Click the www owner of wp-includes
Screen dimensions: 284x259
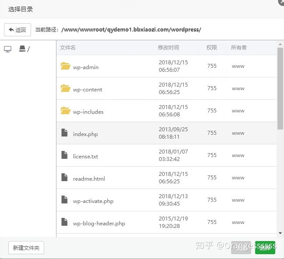click(238, 111)
